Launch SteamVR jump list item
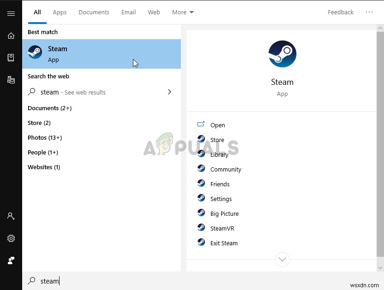This screenshot has height=290, width=384. tap(222, 228)
